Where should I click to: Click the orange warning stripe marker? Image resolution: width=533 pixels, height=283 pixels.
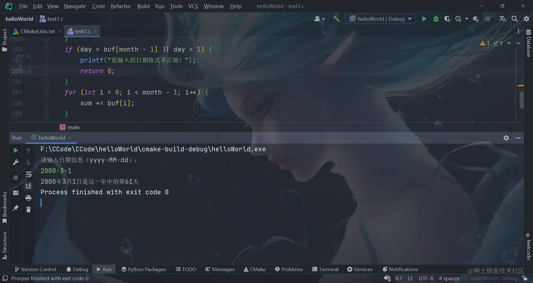pyautogui.click(x=521, y=86)
